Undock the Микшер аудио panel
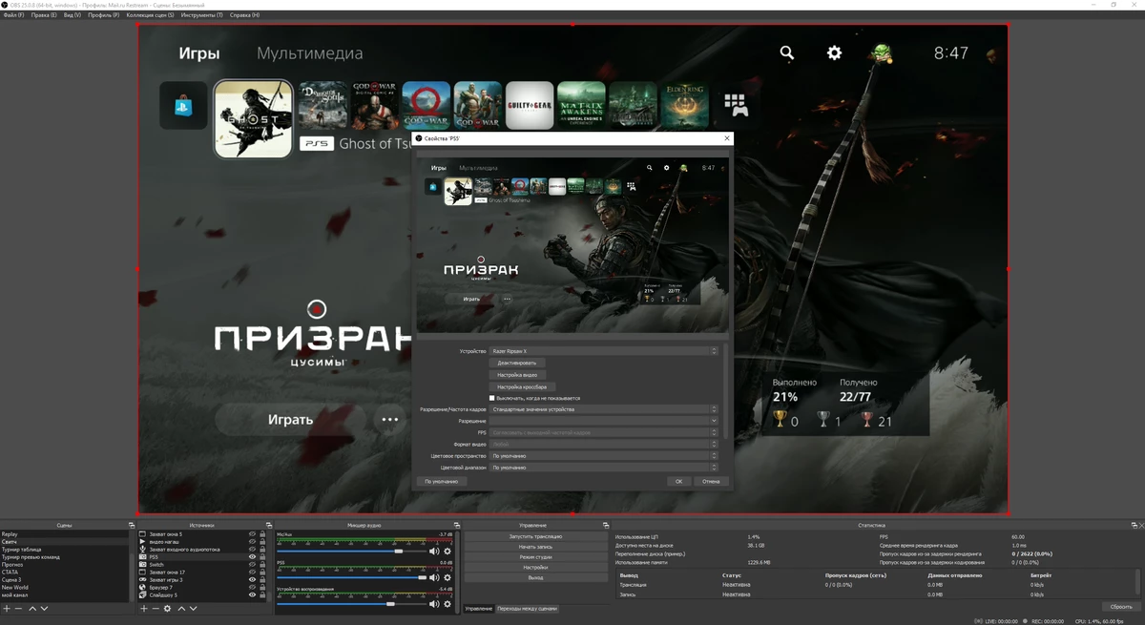 pos(458,525)
